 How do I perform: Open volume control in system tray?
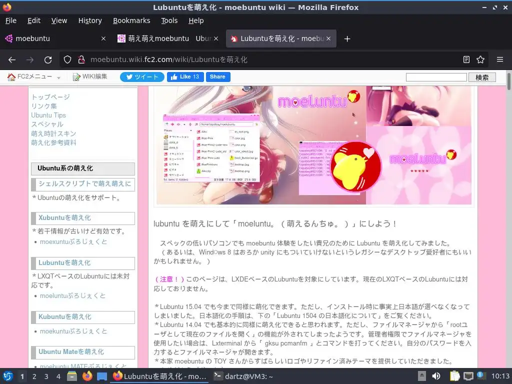pyautogui.click(x=436, y=376)
